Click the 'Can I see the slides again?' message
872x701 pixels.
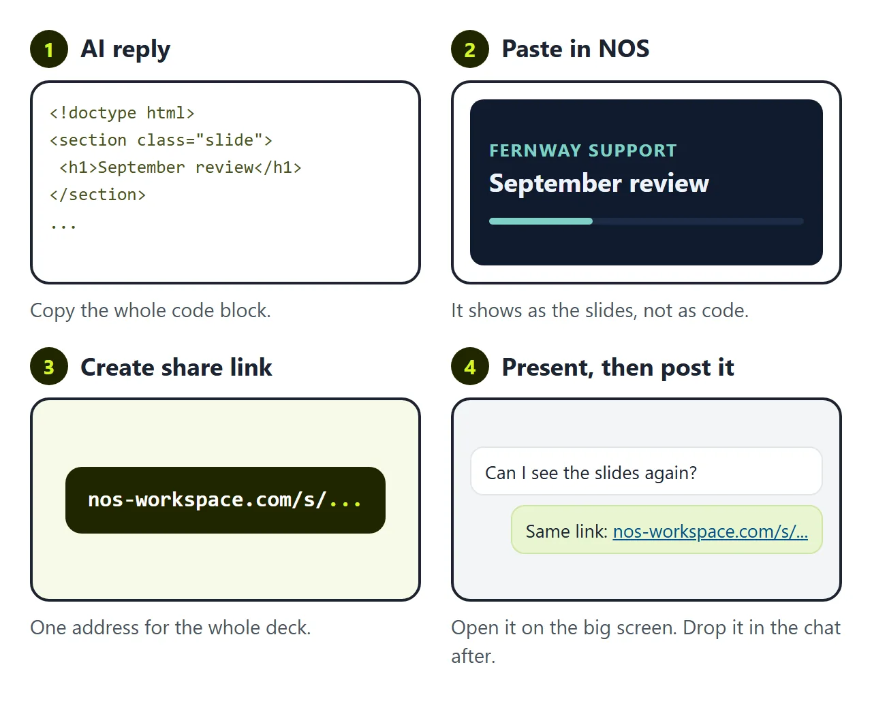(646, 471)
